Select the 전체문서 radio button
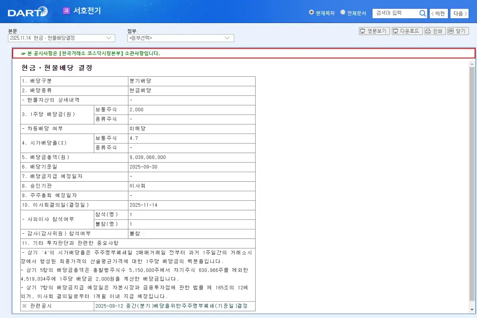 coord(343,12)
